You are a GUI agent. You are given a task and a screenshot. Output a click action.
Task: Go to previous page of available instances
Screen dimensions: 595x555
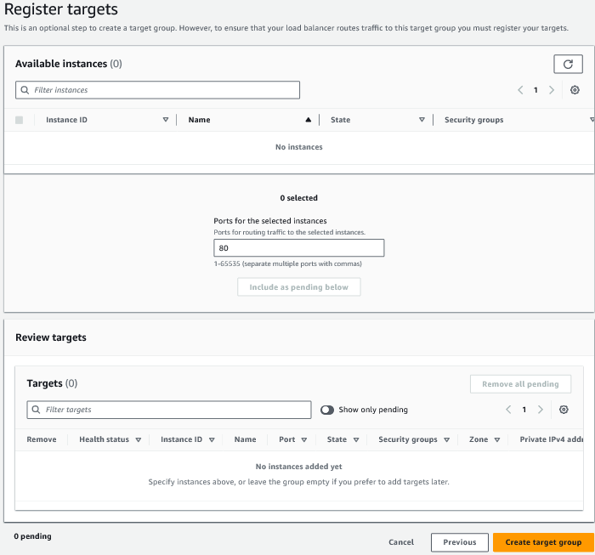point(520,90)
